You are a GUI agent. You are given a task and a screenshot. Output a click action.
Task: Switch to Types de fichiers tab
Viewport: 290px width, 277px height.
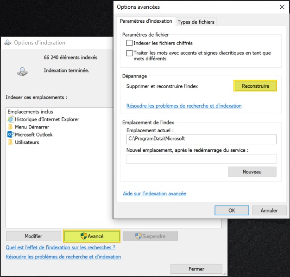[x=196, y=22]
